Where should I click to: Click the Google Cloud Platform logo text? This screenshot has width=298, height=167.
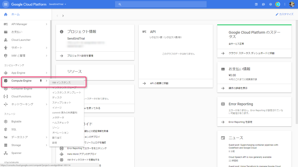[x=29, y=4]
